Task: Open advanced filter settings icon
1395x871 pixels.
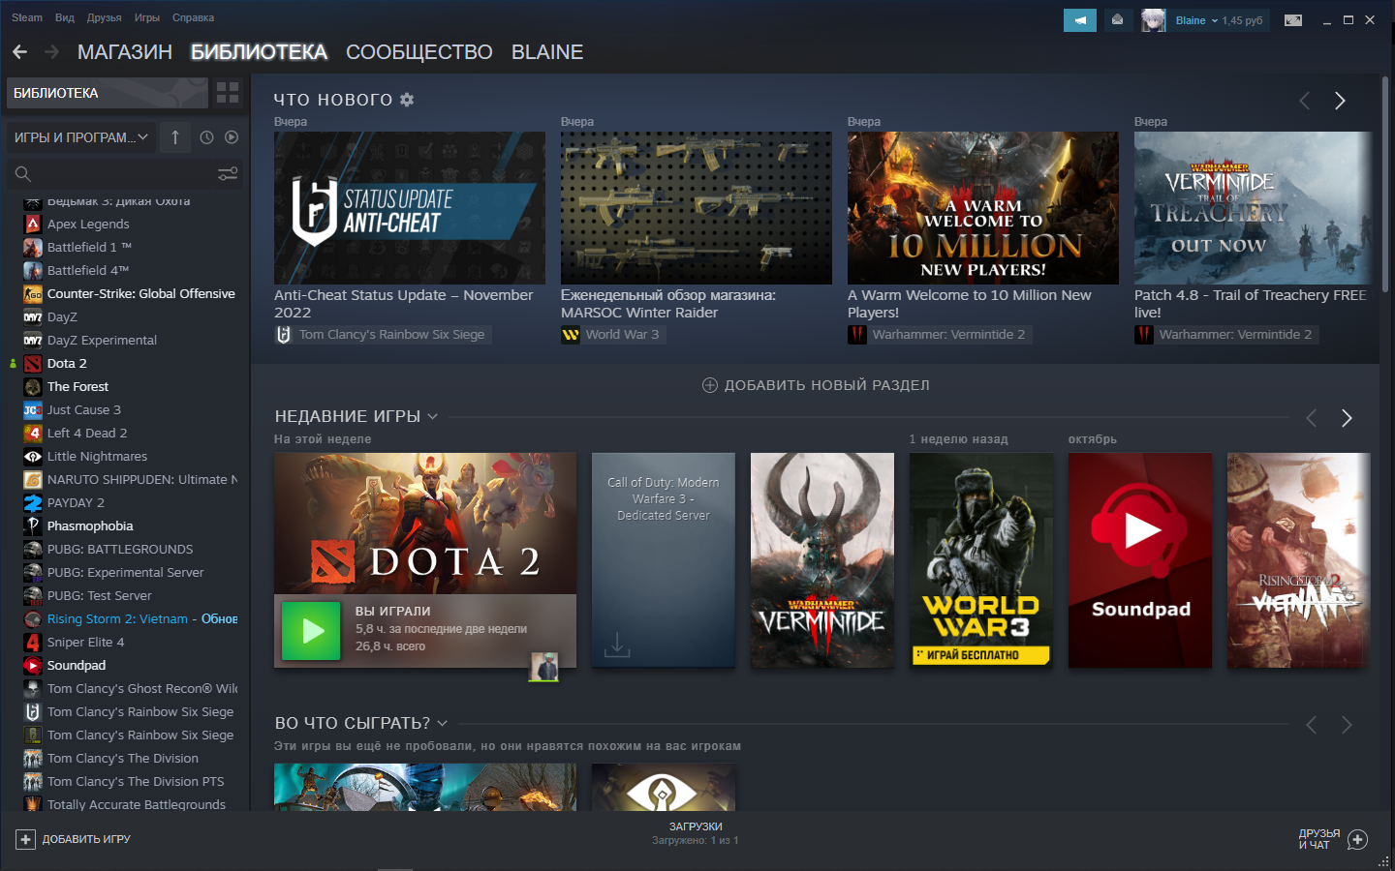Action: tap(228, 174)
